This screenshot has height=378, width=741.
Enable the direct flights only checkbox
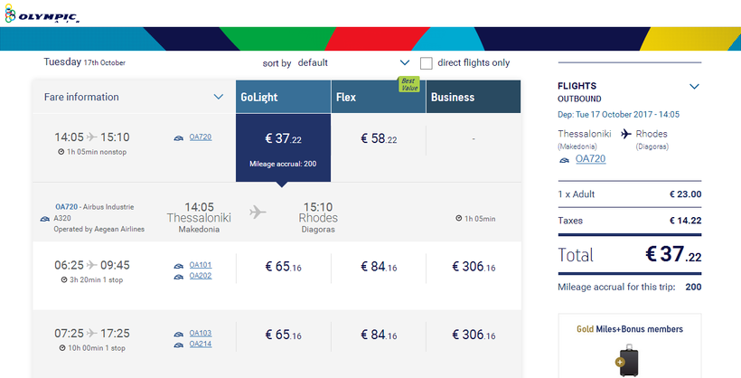click(x=427, y=63)
